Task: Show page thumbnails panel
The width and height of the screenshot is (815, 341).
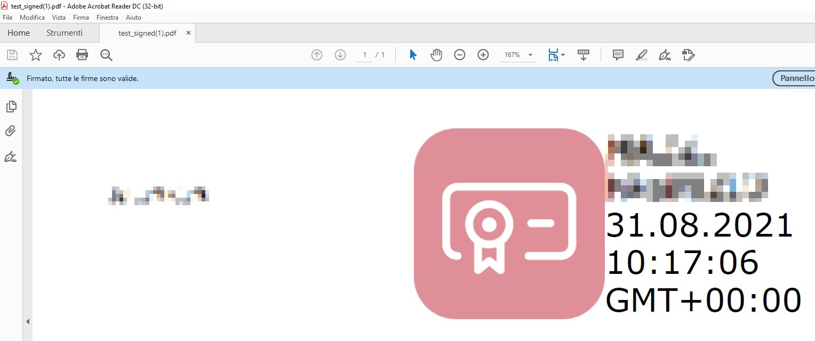Action: [x=11, y=107]
